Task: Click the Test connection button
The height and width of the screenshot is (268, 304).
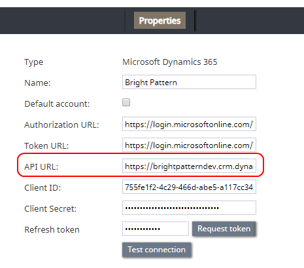Action: point(156,250)
